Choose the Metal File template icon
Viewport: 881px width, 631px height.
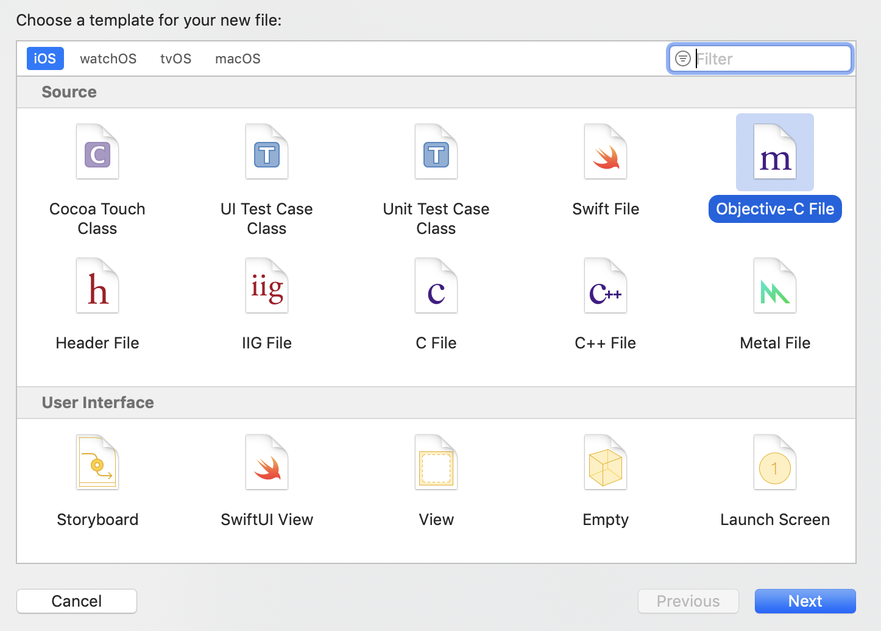pyautogui.click(x=775, y=286)
